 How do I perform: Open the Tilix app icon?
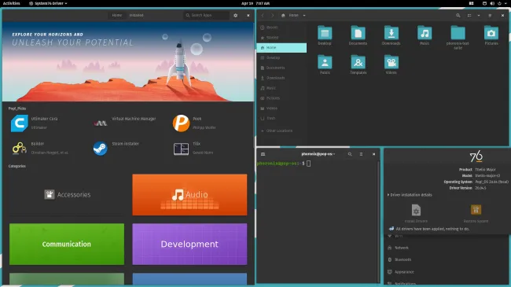click(181, 149)
